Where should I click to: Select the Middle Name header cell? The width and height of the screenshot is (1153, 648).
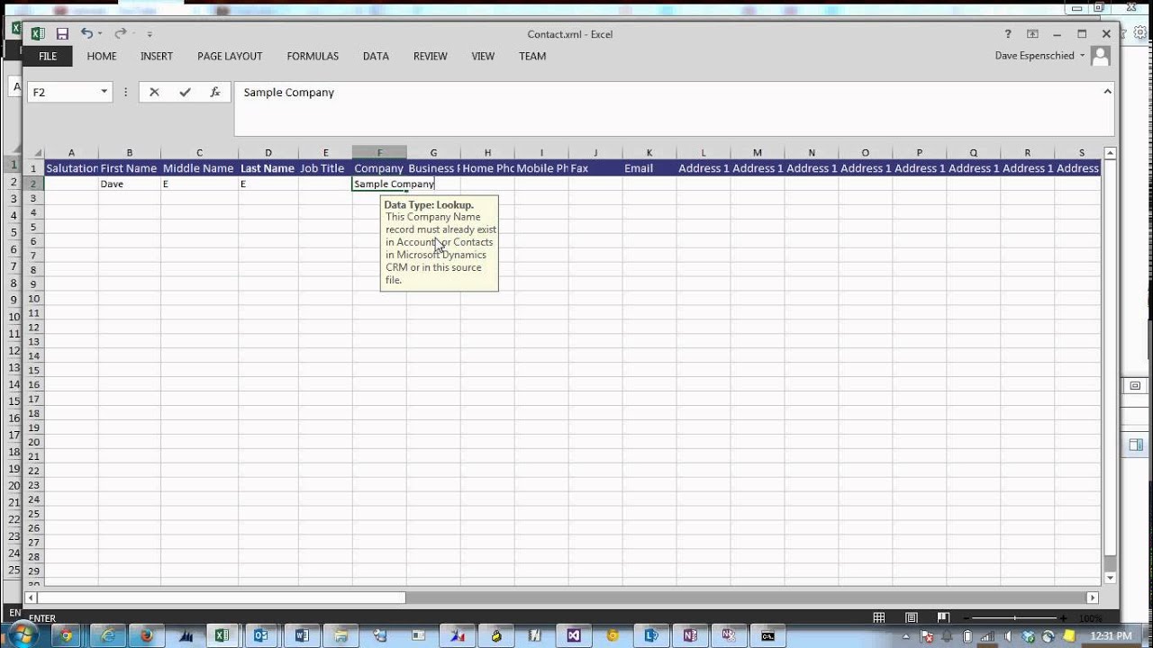pos(199,168)
